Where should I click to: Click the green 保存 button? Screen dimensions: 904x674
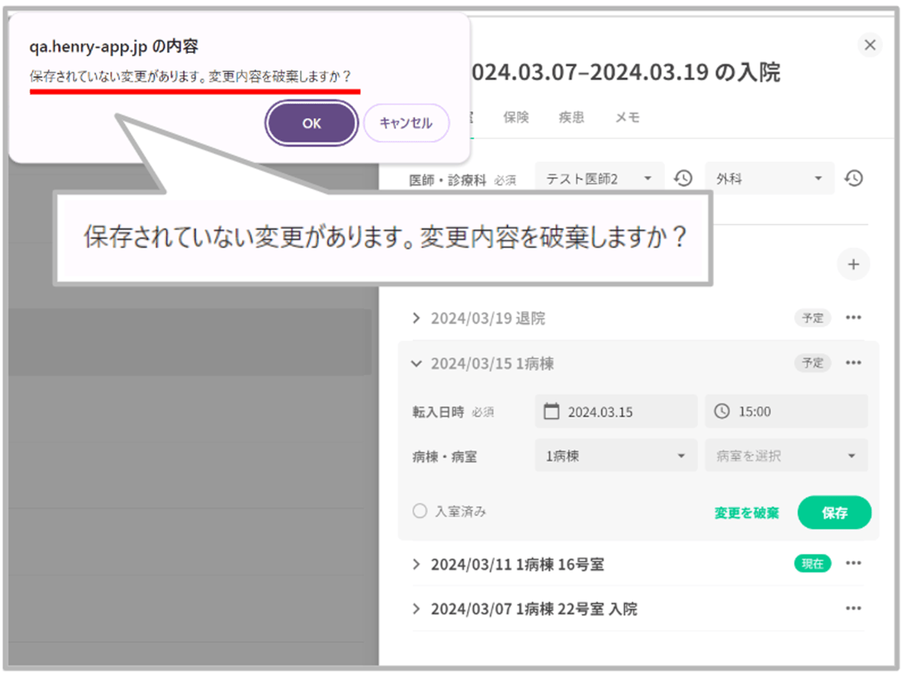click(834, 513)
